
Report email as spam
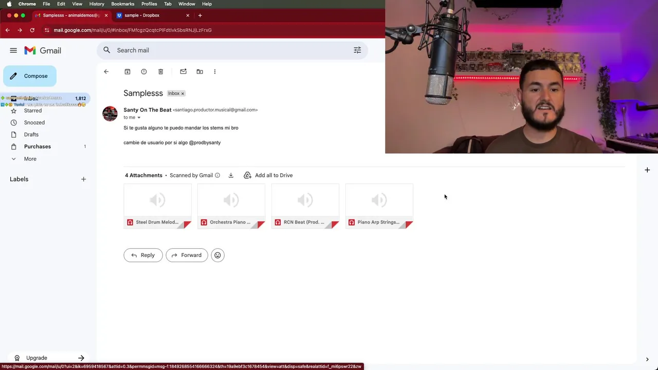click(144, 71)
